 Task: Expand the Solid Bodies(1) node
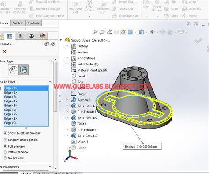67,64
